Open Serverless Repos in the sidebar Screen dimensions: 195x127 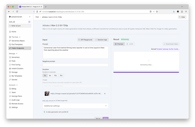pyautogui.click(x=18, y=41)
